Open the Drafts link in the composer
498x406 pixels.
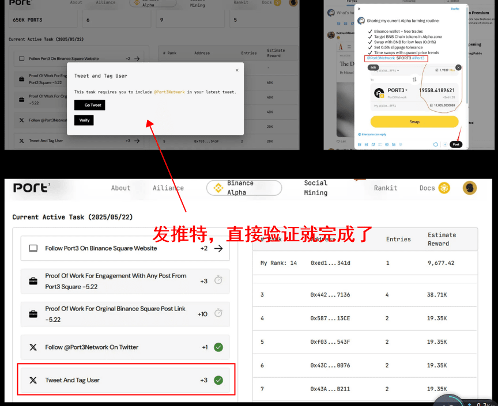pos(455,9)
